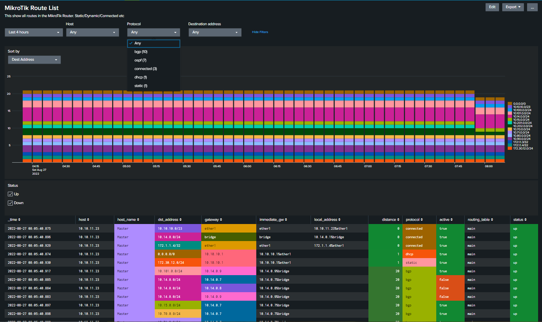Uncheck the Up status checkbox
Screen dimensions: 542x322
coord(10,194)
